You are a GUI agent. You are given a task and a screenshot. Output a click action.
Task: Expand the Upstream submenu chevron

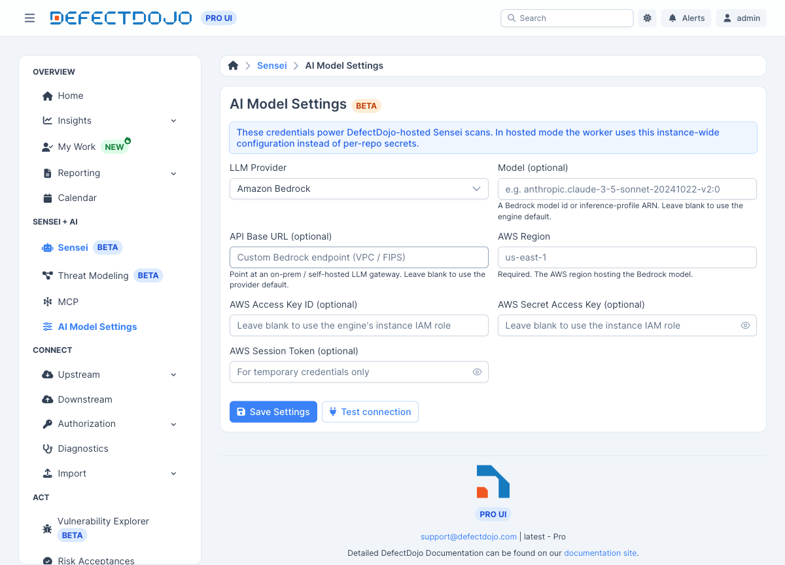tap(173, 375)
